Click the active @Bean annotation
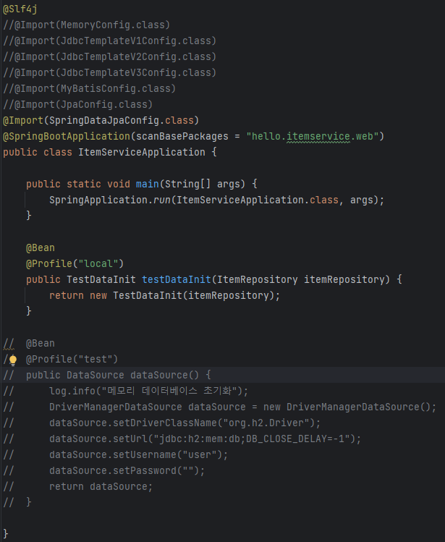445x542 pixels. pos(40,247)
